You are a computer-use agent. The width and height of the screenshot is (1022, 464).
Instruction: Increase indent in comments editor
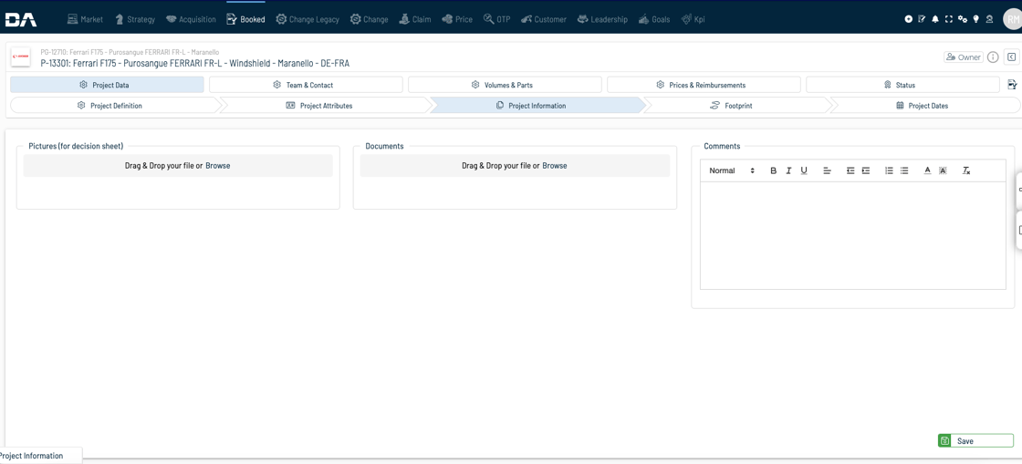click(x=866, y=170)
